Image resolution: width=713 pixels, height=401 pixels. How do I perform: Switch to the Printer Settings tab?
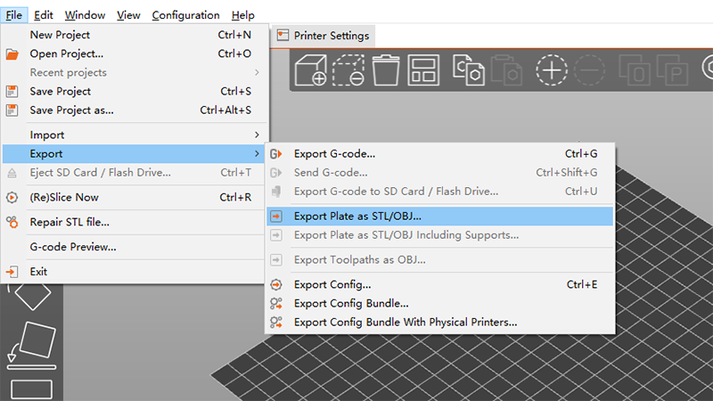pos(322,36)
